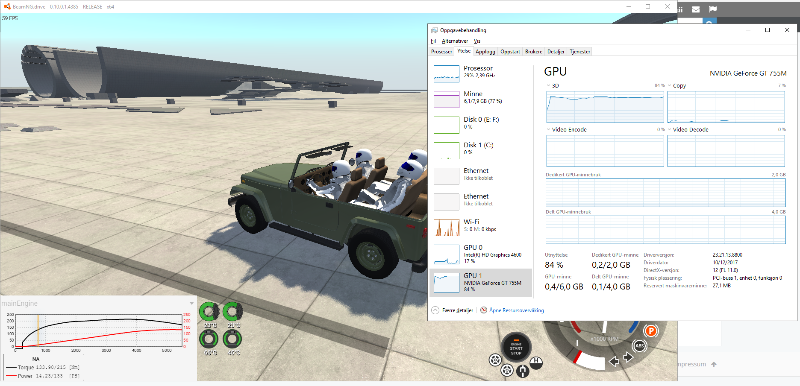Viewport: 800px width, 386px height.
Task: Switch to the Detaljer tab
Action: point(556,52)
